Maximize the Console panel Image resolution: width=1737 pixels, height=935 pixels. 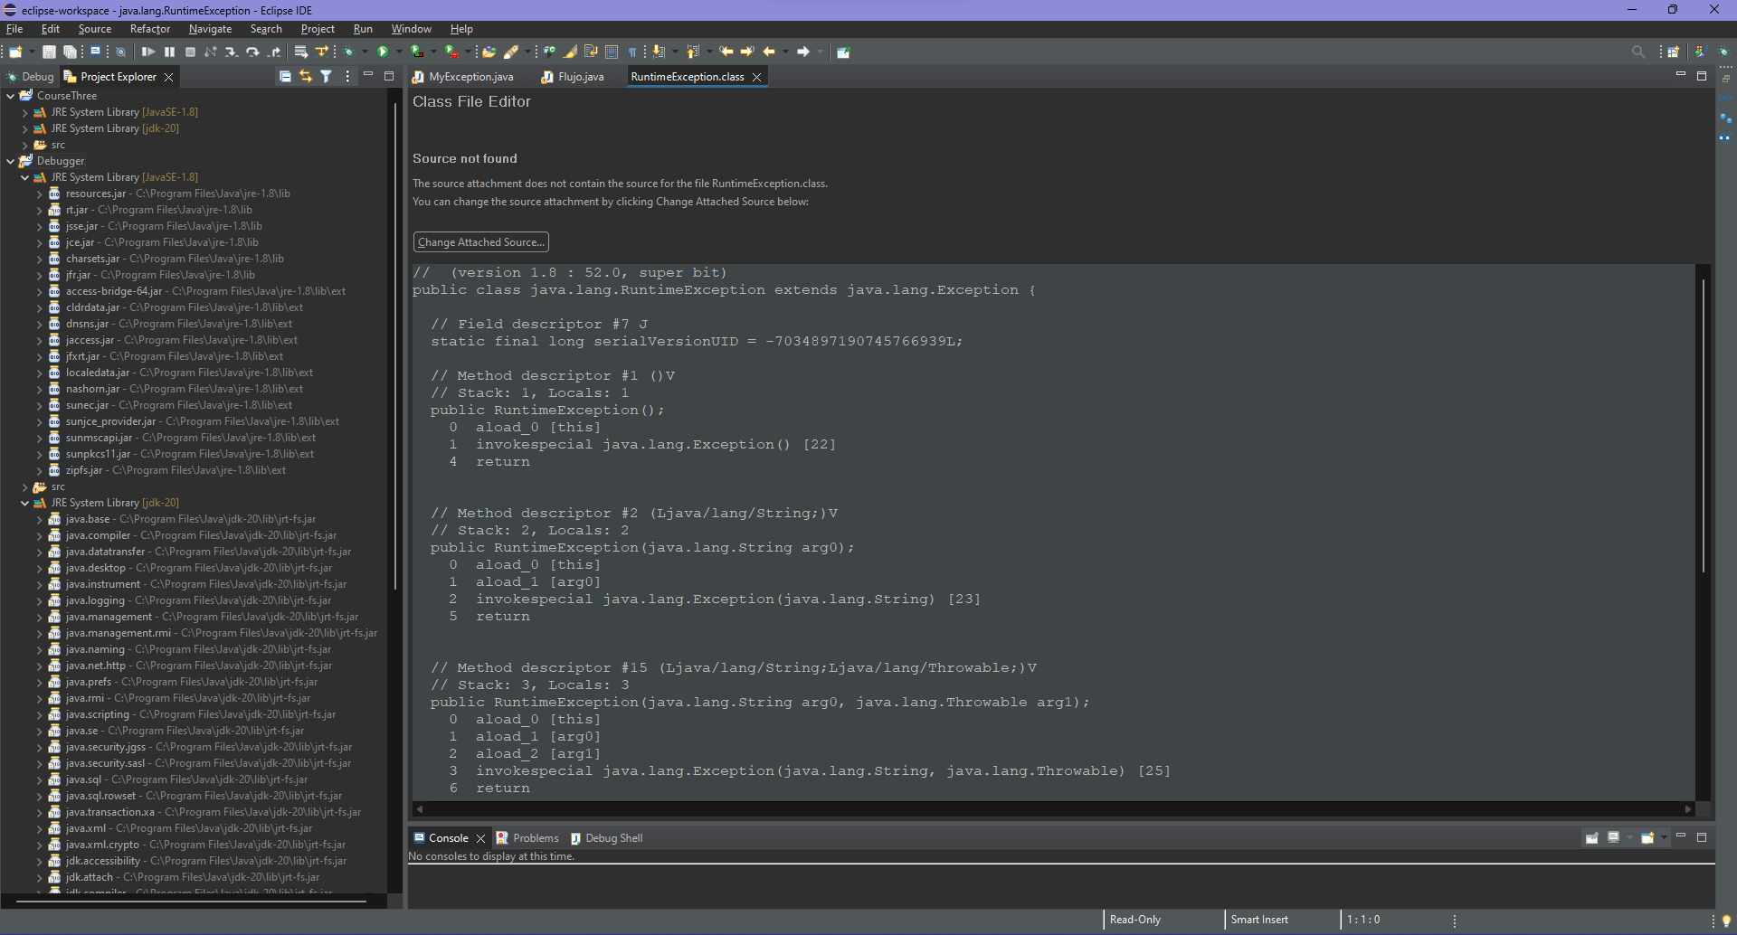click(x=1702, y=837)
